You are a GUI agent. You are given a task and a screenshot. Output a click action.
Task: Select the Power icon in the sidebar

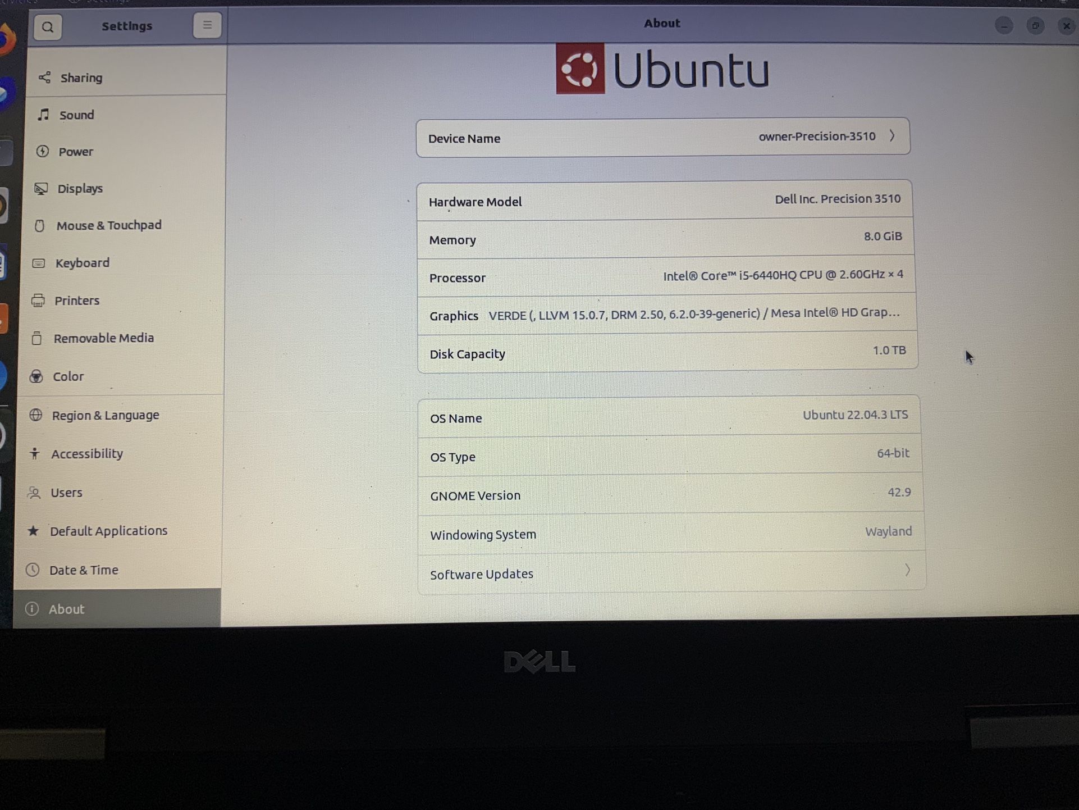click(x=43, y=152)
